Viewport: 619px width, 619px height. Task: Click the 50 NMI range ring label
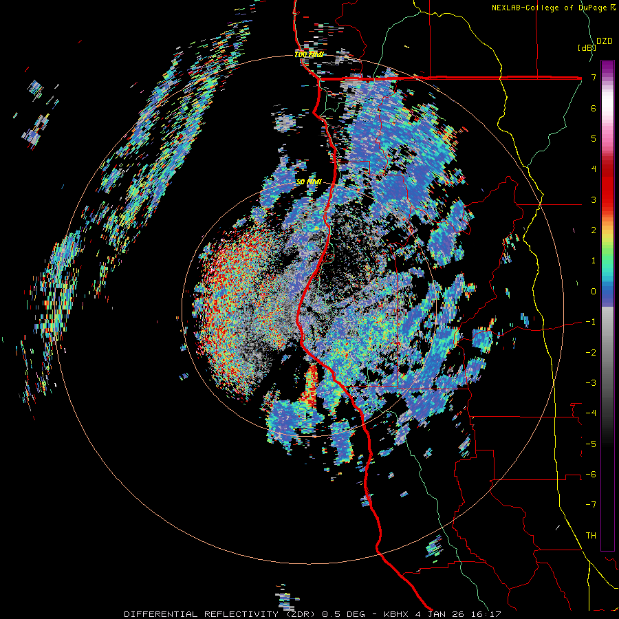coord(309,182)
